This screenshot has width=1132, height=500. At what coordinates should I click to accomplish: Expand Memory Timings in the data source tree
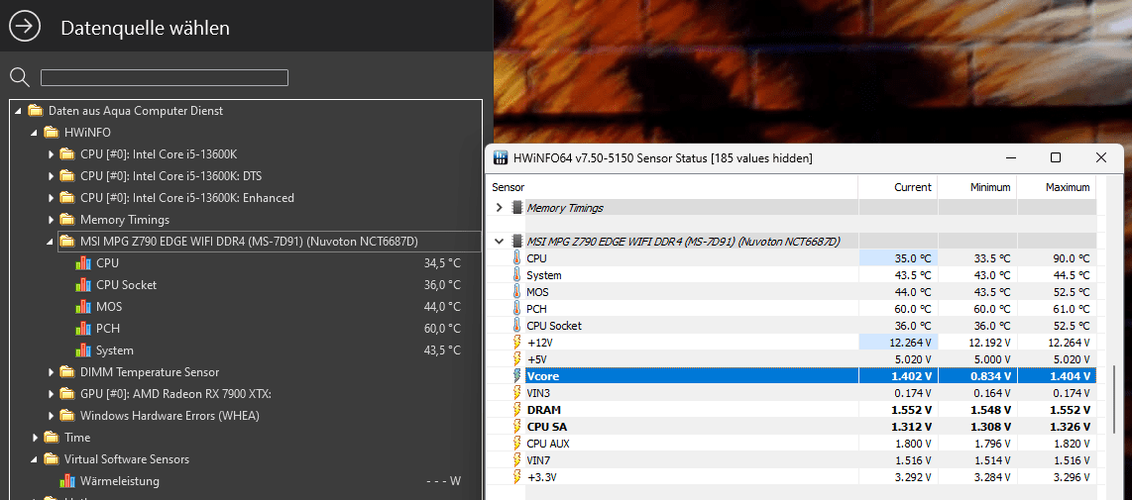coord(52,220)
